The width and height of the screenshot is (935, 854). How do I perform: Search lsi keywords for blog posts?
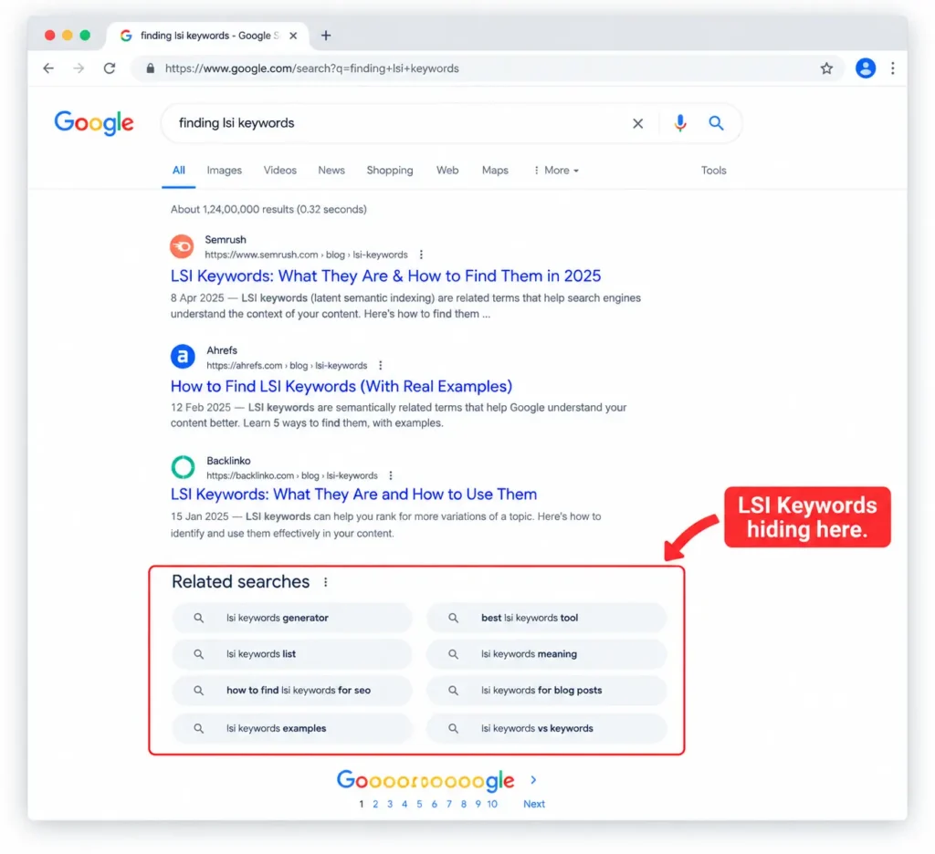pyautogui.click(x=546, y=690)
